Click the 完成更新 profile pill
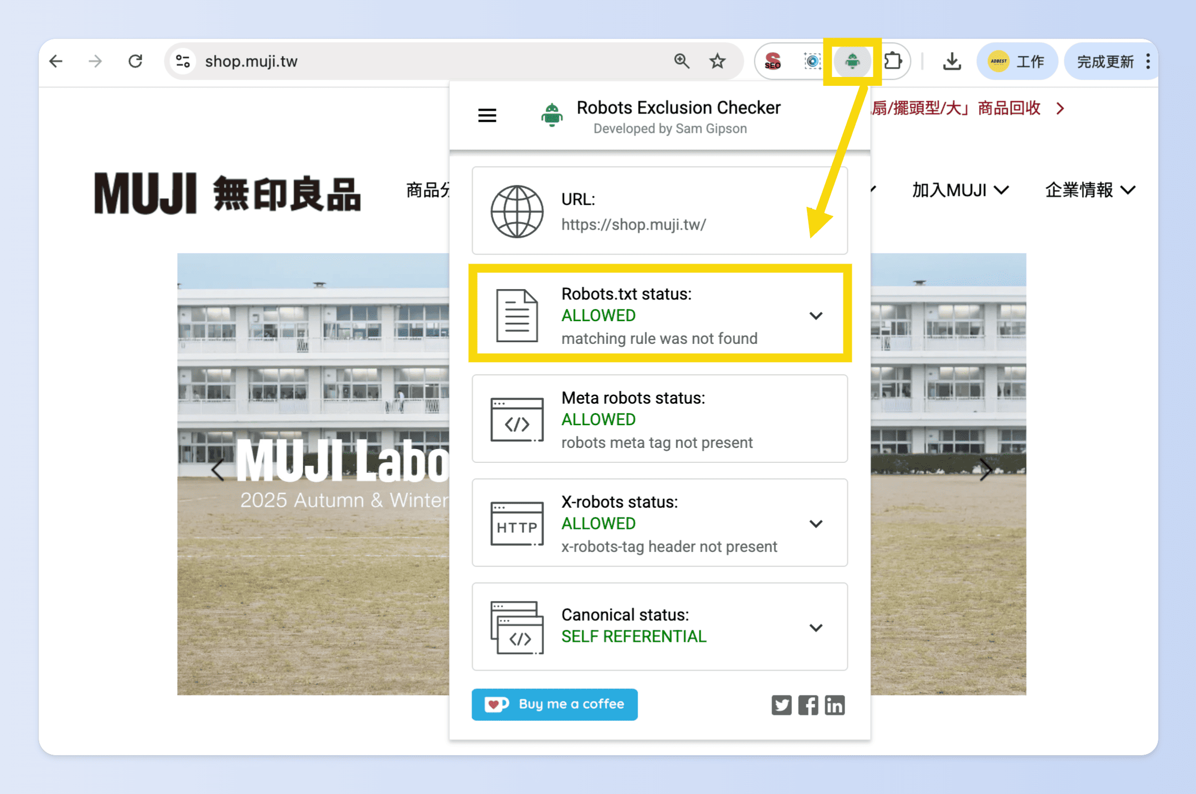 1105,61
